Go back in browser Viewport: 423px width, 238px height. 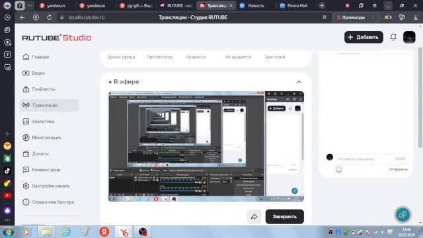(22, 17)
